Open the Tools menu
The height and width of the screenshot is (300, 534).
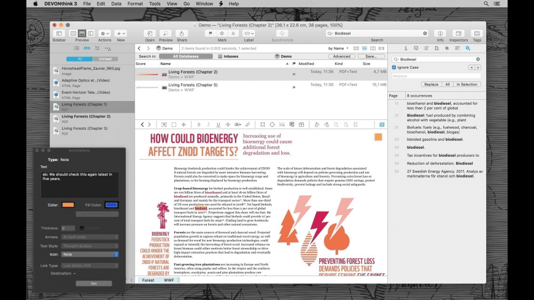pyautogui.click(x=155, y=4)
